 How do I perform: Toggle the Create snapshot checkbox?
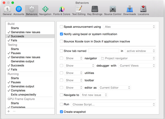62,112
